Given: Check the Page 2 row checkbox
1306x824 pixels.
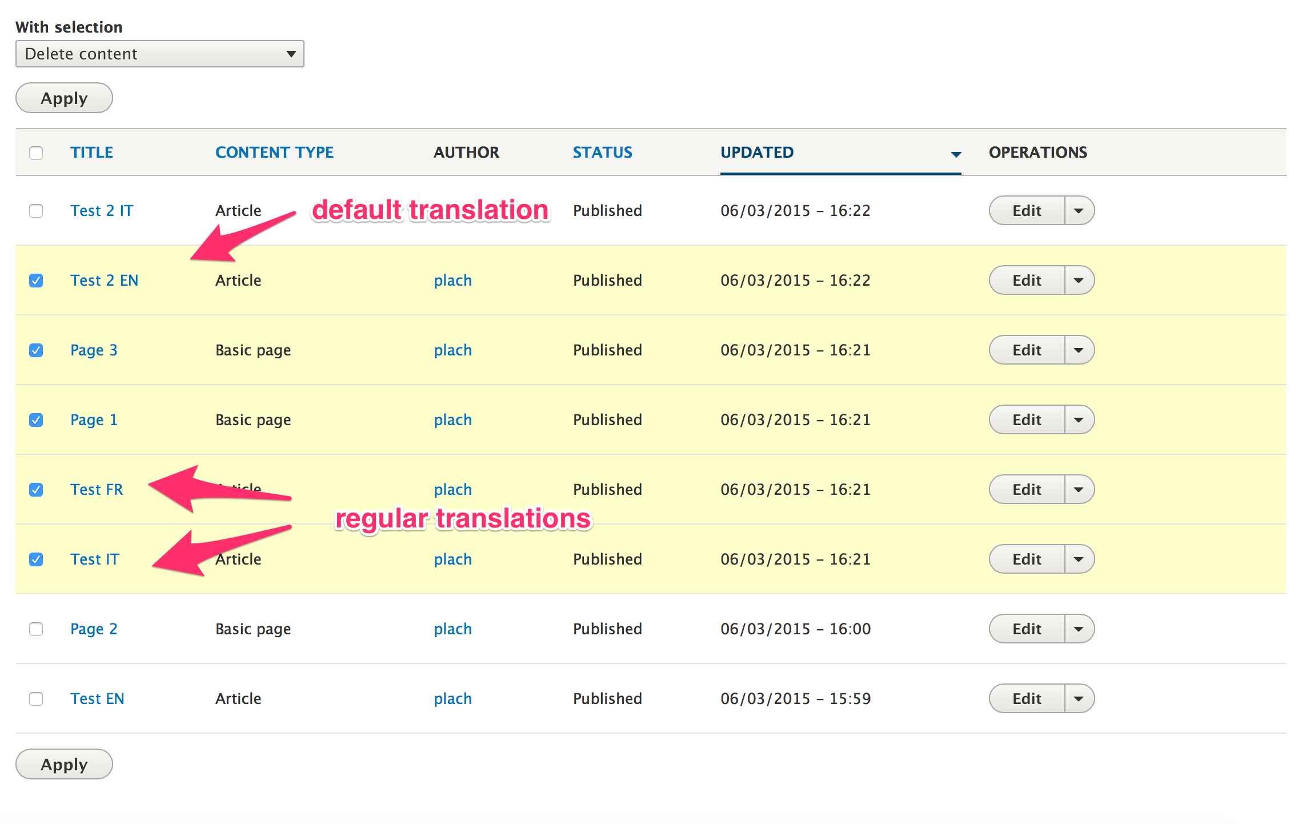Looking at the screenshot, I should click(35, 629).
